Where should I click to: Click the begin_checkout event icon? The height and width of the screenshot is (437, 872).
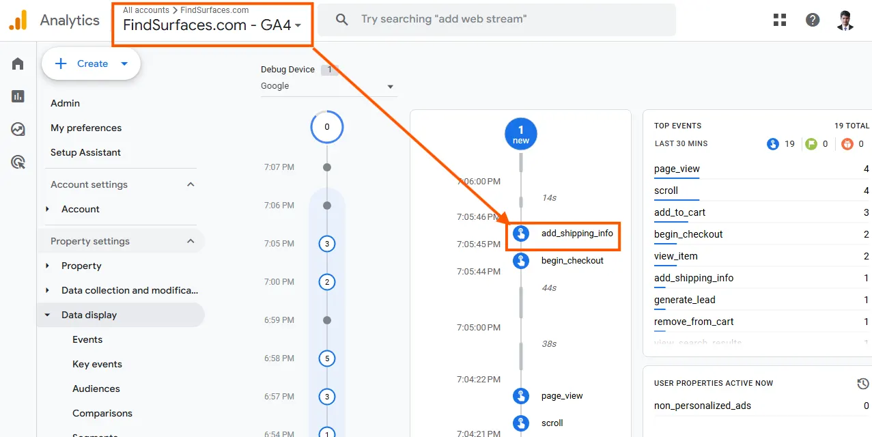[x=521, y=260]
